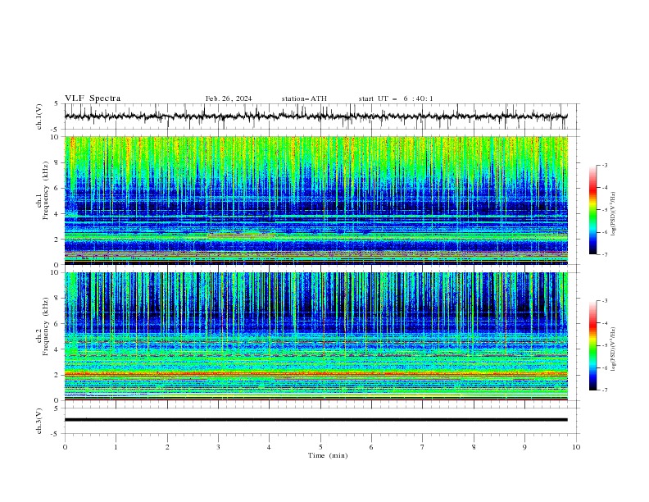Click the ch.1 'log(PSD)(V²/Hz)' colorbar label
The height and width of the screenshot is (502, 649).
coord(613,213)
